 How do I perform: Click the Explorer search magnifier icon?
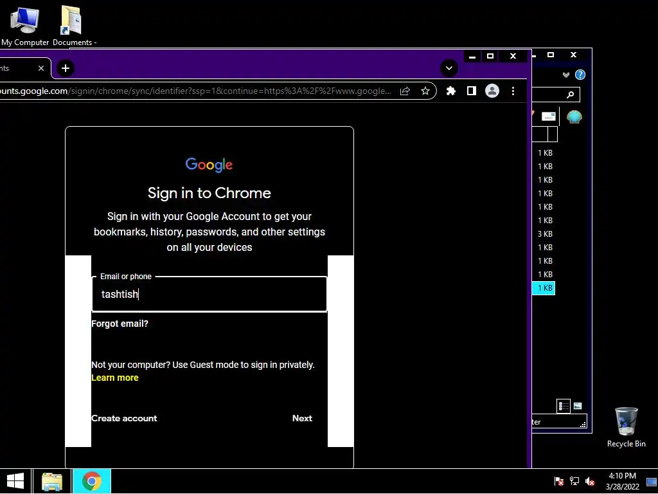pyautogui.click(x=570, y=95)
